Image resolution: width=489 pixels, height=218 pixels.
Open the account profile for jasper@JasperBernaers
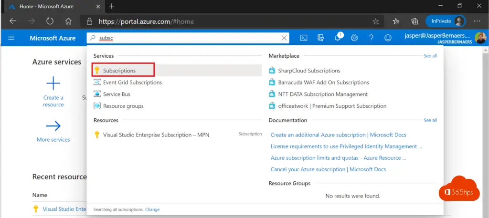click(440, 38)
